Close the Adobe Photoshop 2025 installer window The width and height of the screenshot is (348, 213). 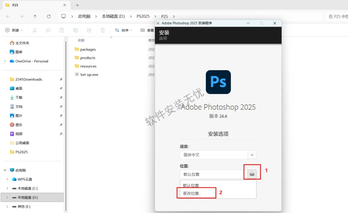[x=275, y=23]
